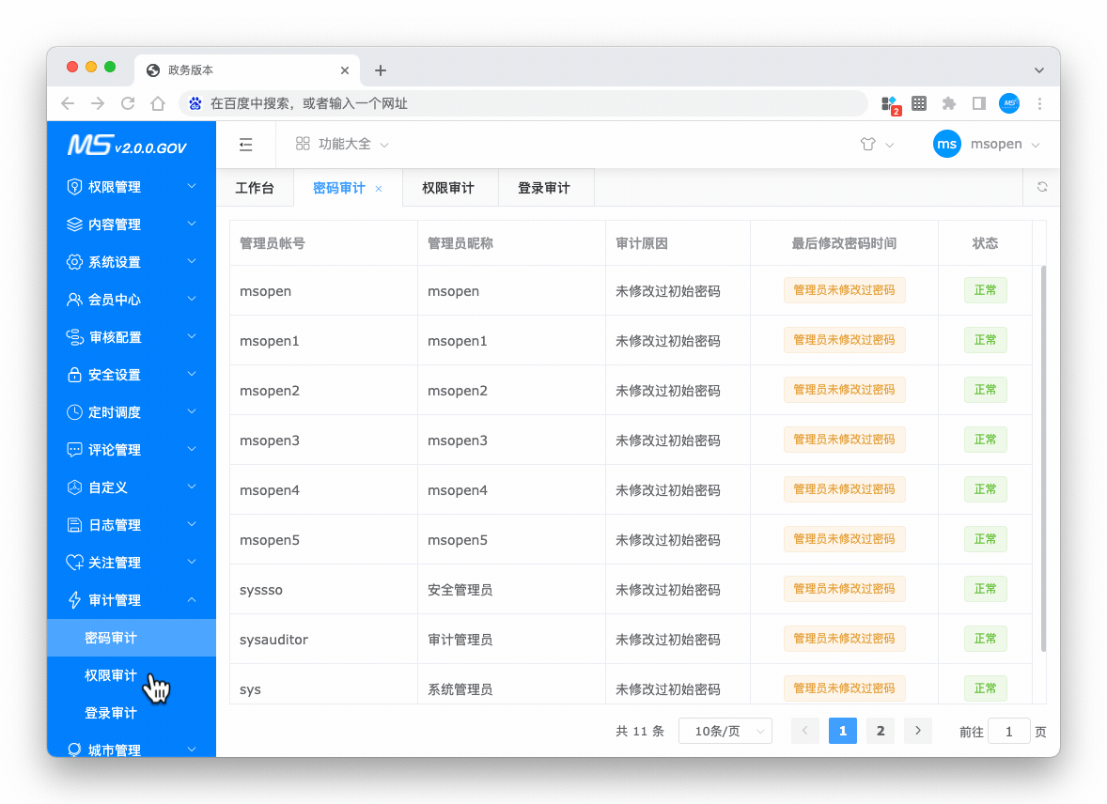Click the refresh icon beside the tabs
Image resolution: width=1107 pixels, height=804 pixels.
pos(1041,187)
